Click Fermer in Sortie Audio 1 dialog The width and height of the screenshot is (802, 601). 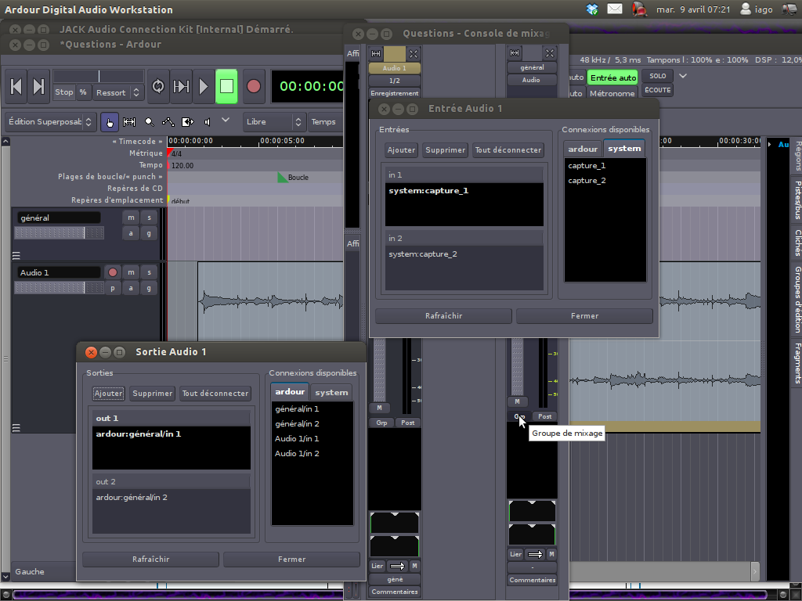click(x=291, y=560)
